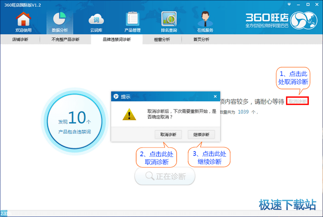323x217 pixels.
Task: Click the diagnosis progress bar at bottom
Action: [161, 213]
